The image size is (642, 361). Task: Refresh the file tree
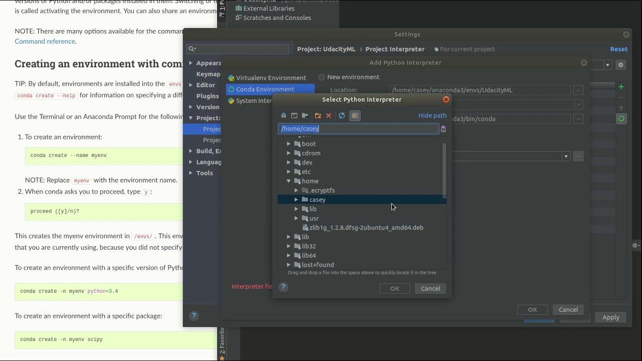pos(342,116)
